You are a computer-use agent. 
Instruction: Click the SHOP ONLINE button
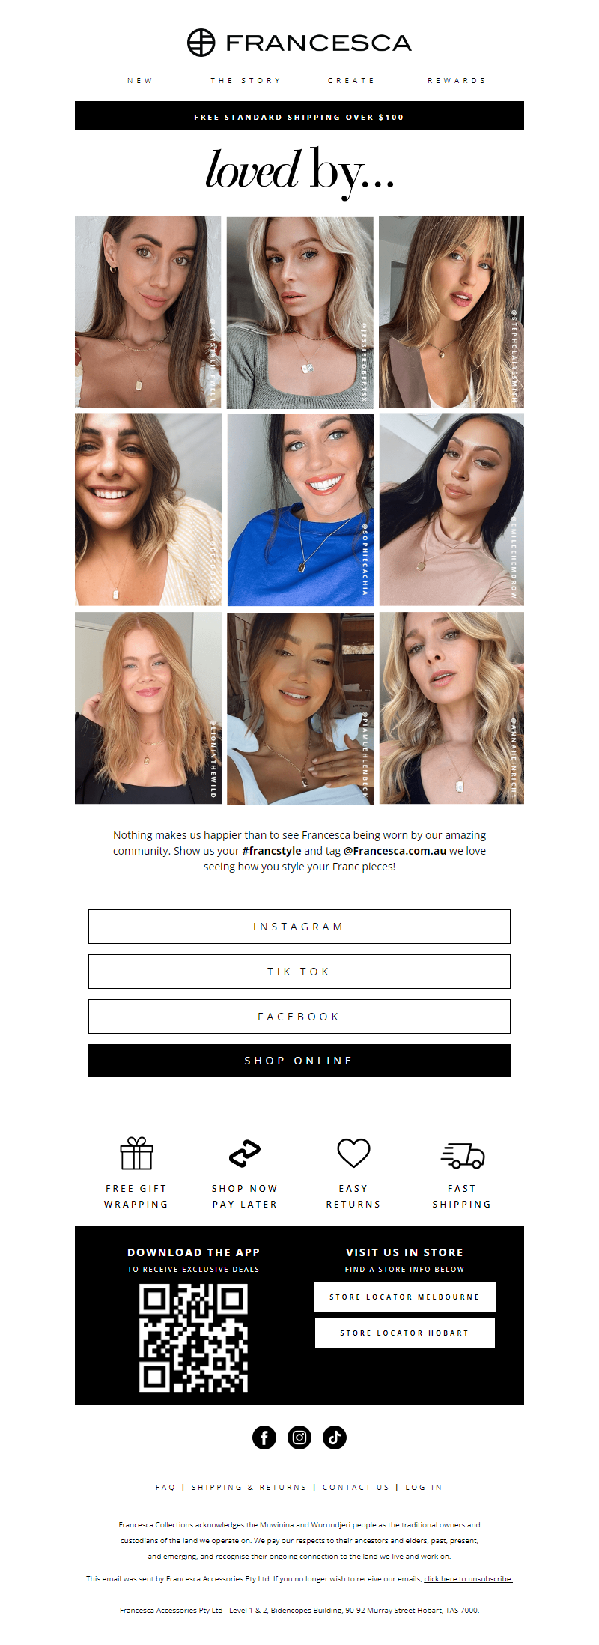pos(299,1061)
